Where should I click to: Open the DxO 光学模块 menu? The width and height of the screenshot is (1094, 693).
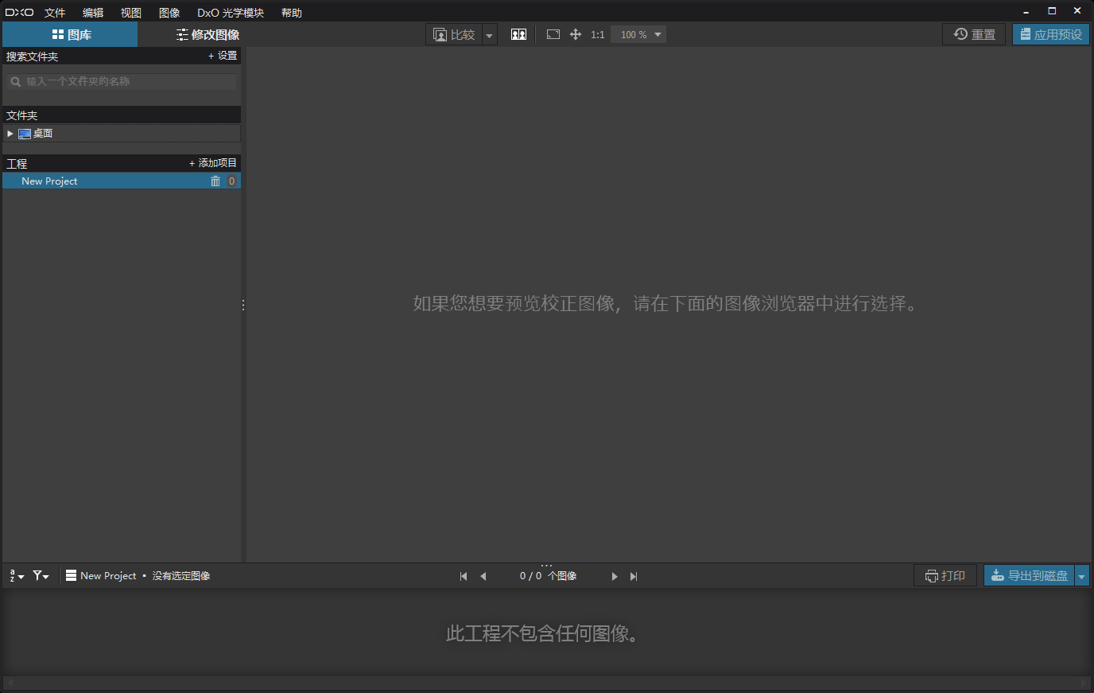pos(230,13)
